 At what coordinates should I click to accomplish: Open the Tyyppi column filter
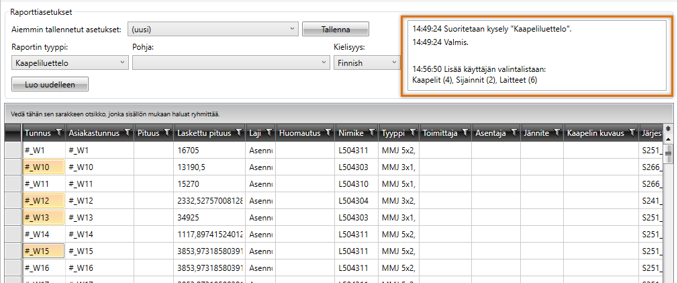(411, 133)
